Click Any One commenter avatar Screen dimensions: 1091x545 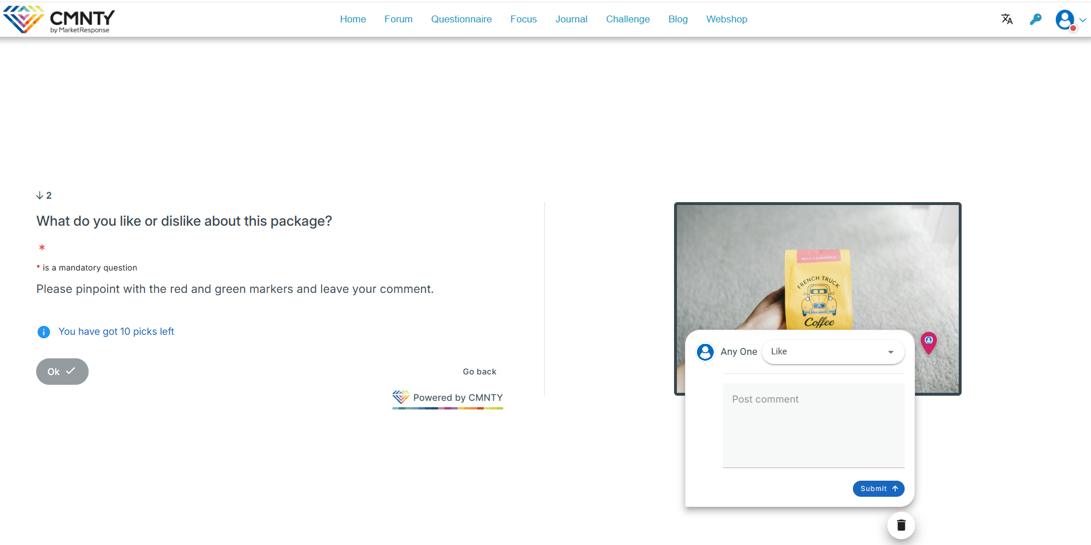[705, 352]
